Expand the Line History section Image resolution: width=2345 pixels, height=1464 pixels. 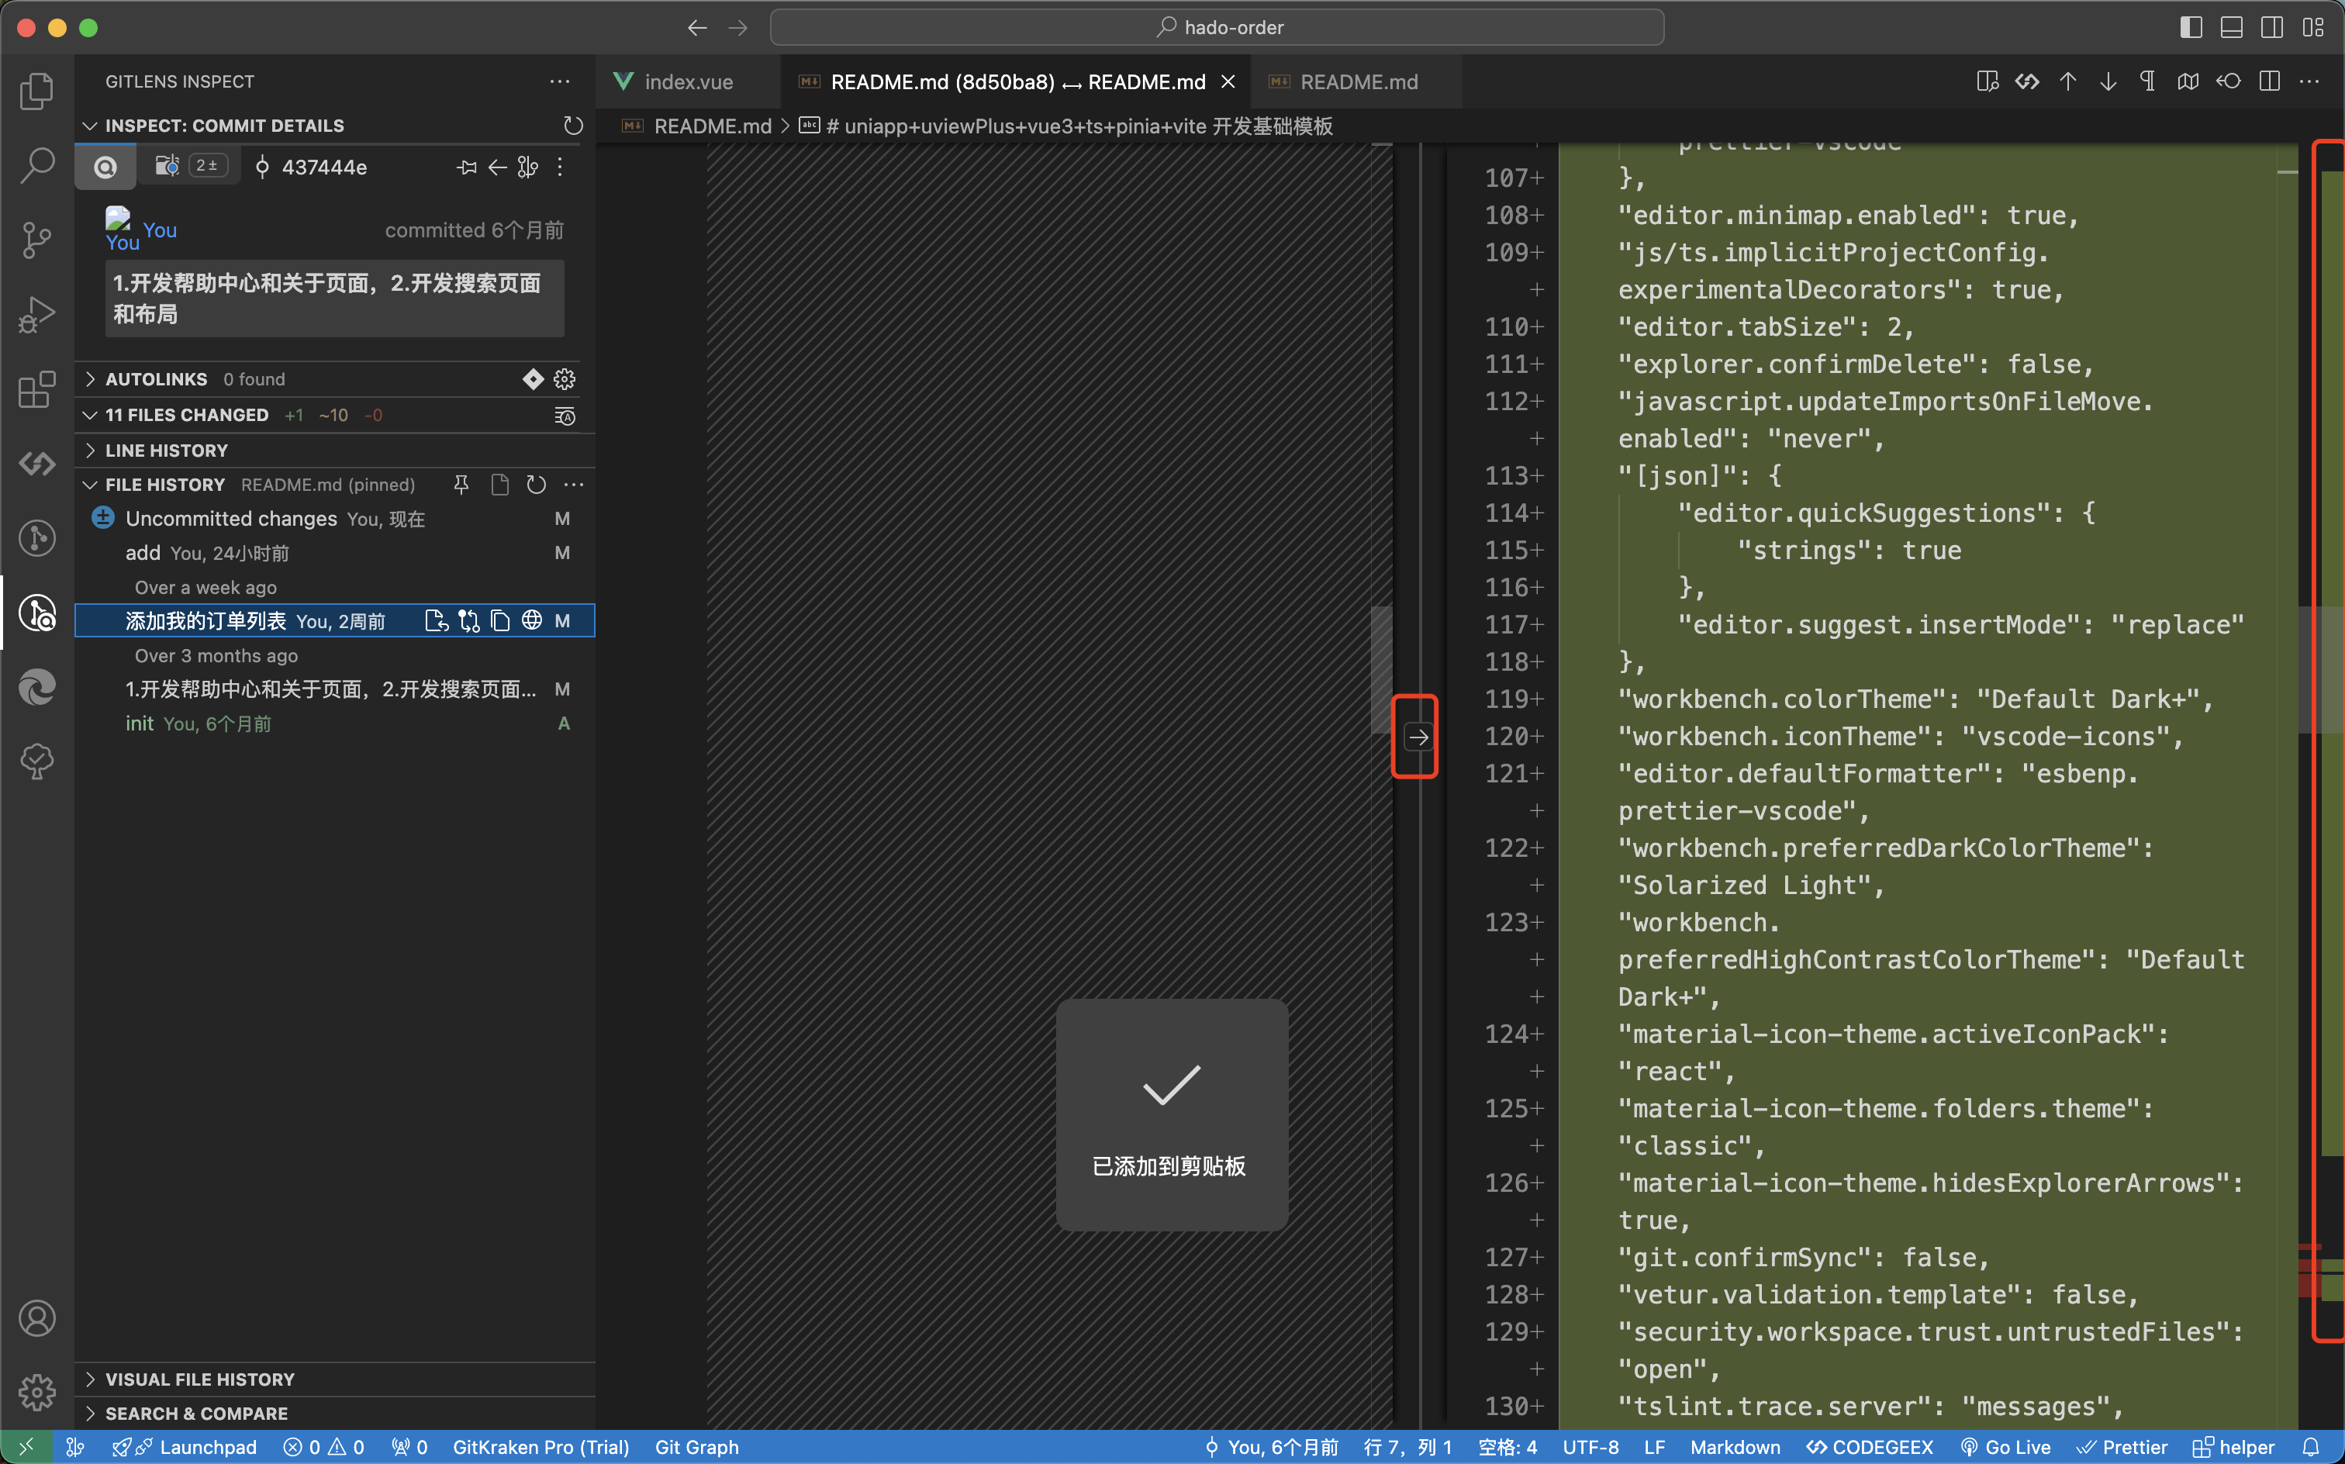166,451
